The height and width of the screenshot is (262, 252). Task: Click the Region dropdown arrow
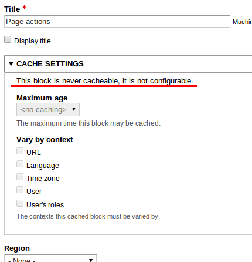pos(91,260)
